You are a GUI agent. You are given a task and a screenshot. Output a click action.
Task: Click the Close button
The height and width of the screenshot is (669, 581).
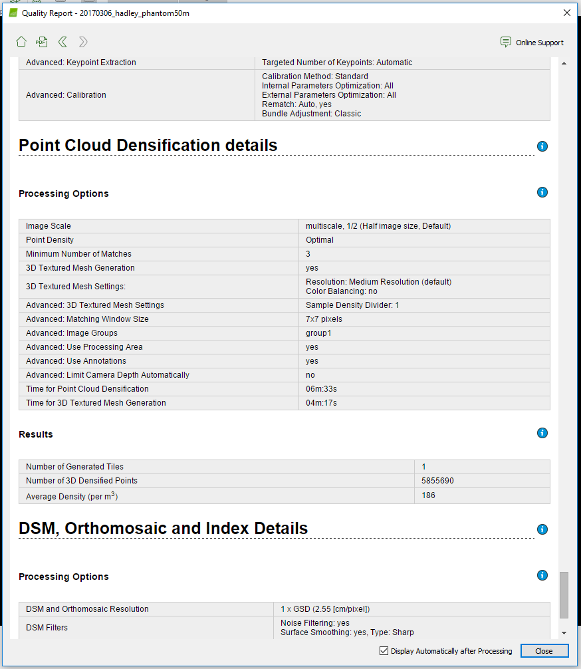544,650
